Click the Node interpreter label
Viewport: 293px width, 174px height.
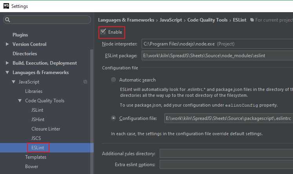[x=120, y=44]
